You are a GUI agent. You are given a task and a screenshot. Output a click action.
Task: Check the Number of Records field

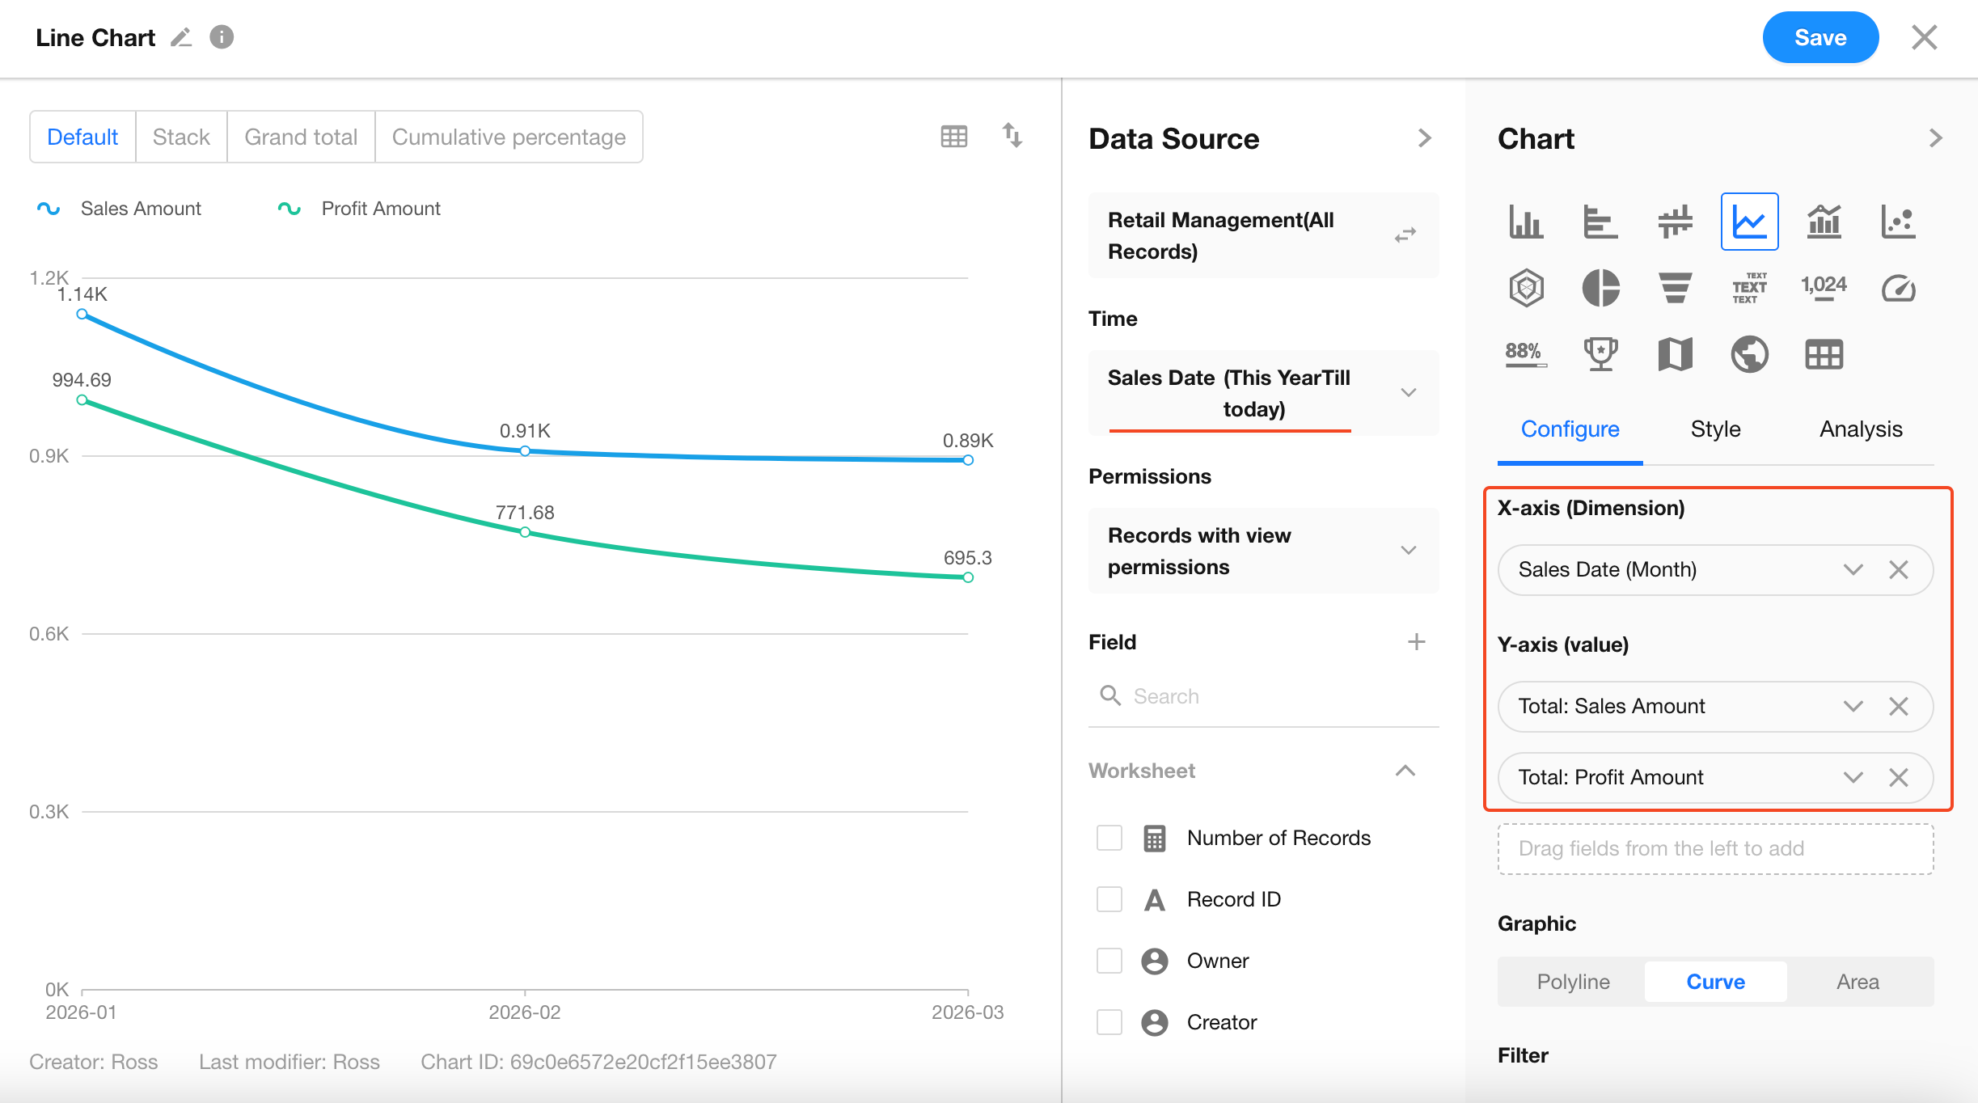(1109, 838)
